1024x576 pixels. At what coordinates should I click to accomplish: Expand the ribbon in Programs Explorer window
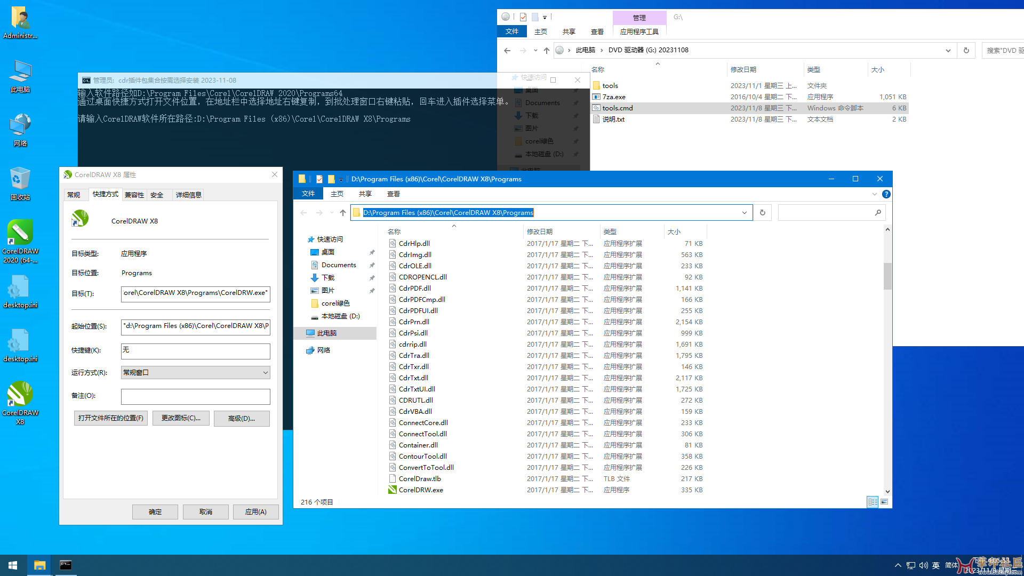coord(874,194)
